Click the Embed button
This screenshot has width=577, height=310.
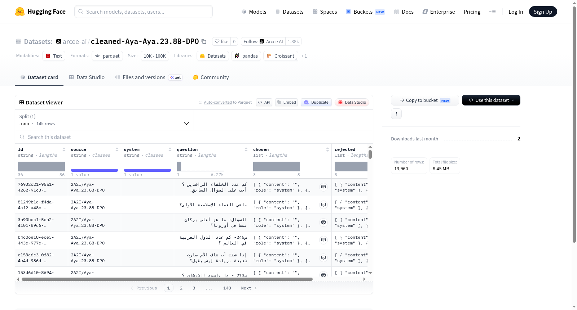tap(286, 102)
